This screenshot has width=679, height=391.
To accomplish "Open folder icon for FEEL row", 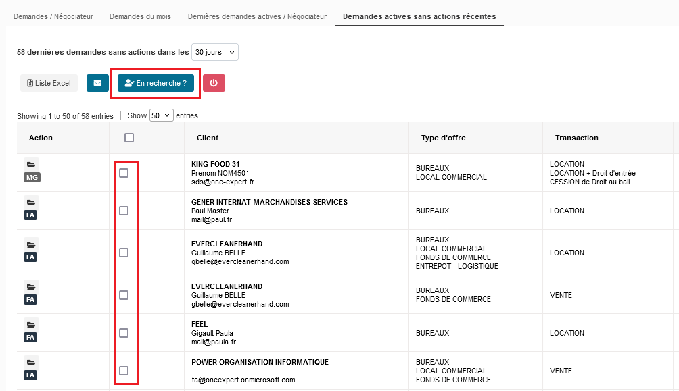I will point(31,324).
